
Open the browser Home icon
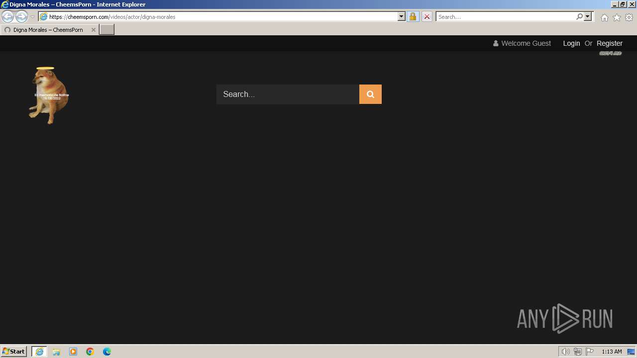point(604,17)
